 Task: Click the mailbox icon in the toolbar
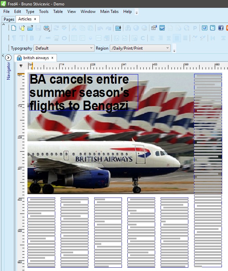pos(154,28)
